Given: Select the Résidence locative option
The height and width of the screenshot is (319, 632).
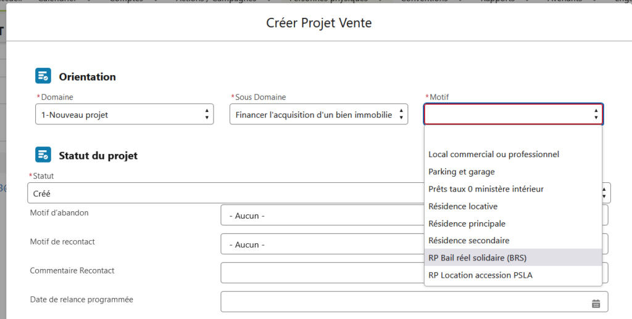Looking at the screenshot, I should 463,206.
